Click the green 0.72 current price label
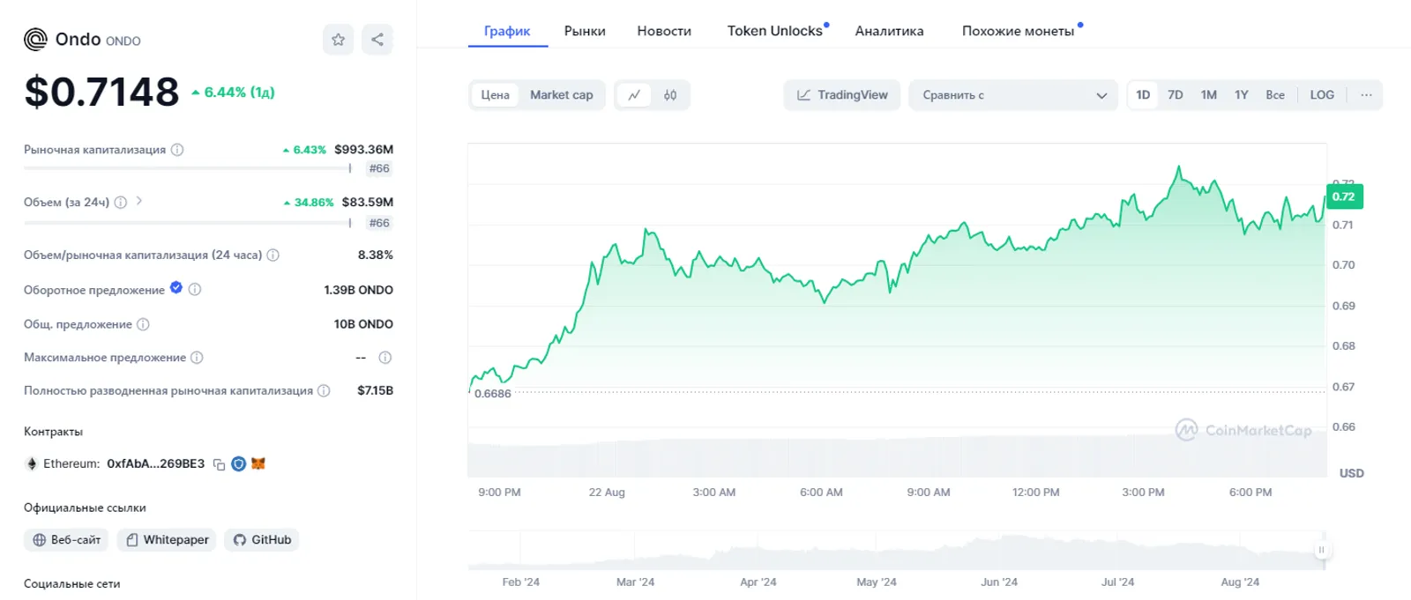Screen dimensions: 1411x600 pos(1344,196)
